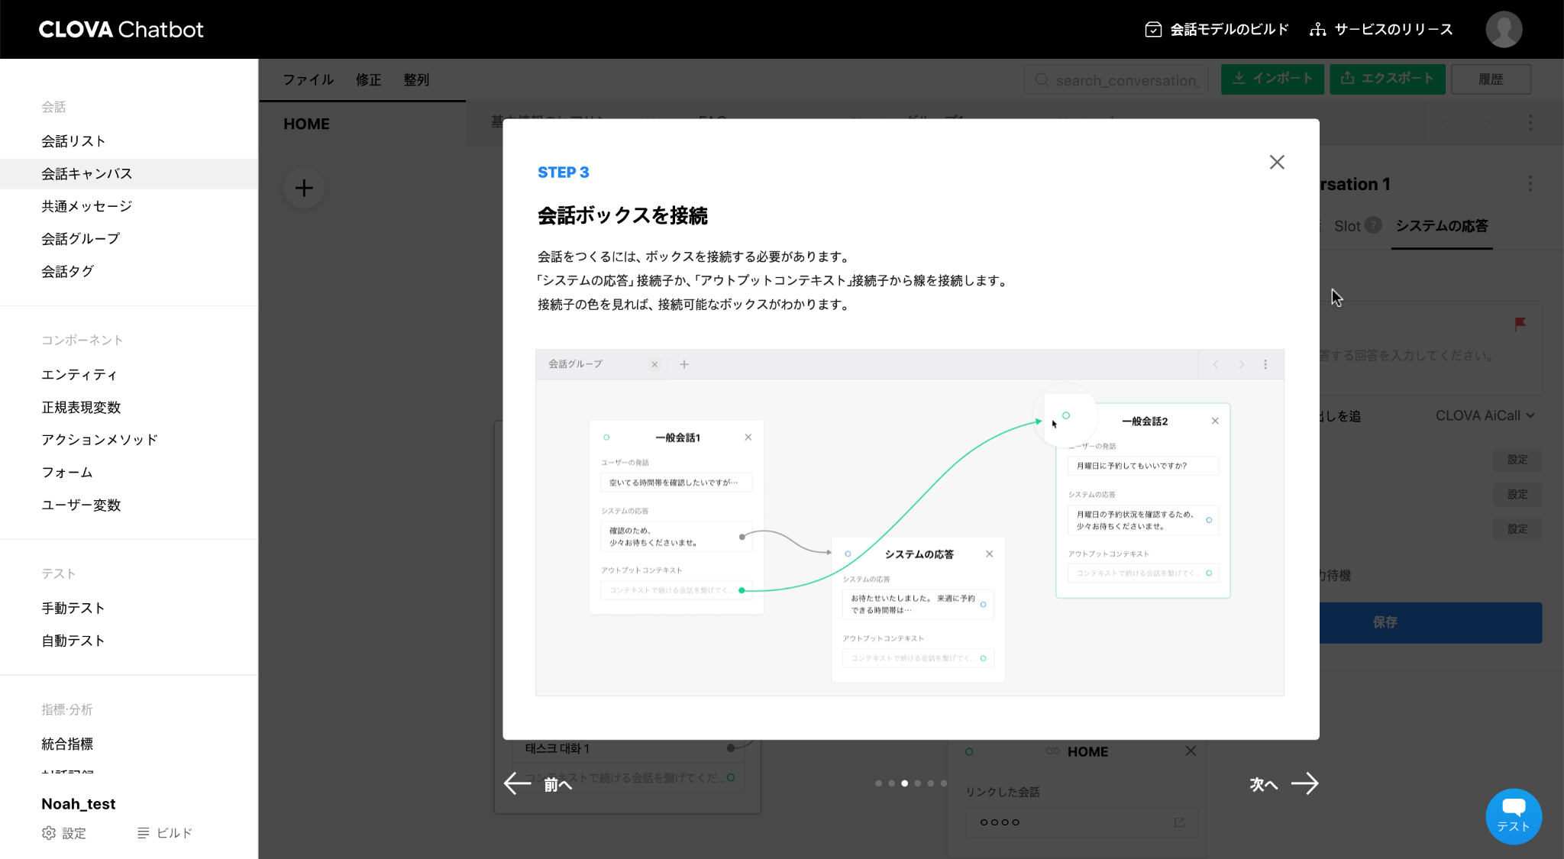Close the HOME link box
The height and width of the screenshot is (859, 1564).
tap(1191, 751)
